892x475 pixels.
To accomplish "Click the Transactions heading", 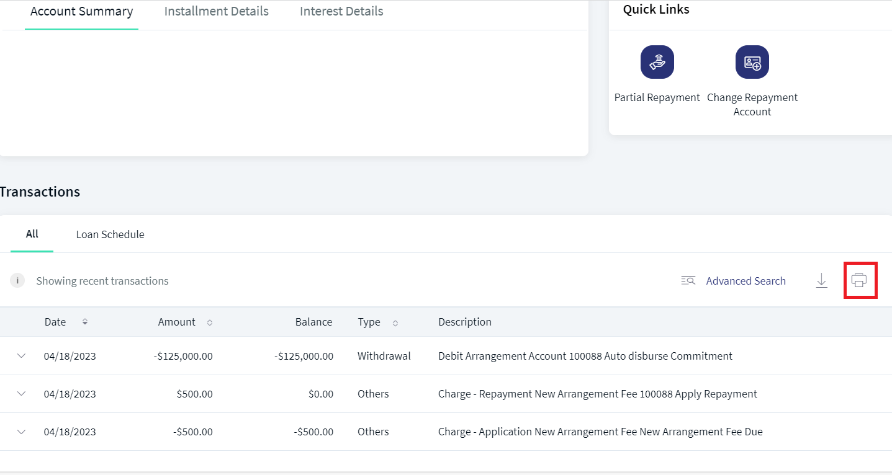I will pyautogui.click(x=40, y=192).
